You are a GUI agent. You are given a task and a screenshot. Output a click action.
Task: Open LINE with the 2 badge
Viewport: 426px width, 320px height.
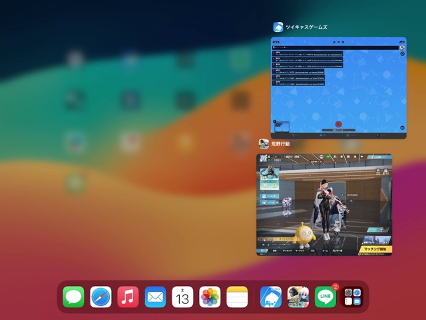click(x=325, y=297)
